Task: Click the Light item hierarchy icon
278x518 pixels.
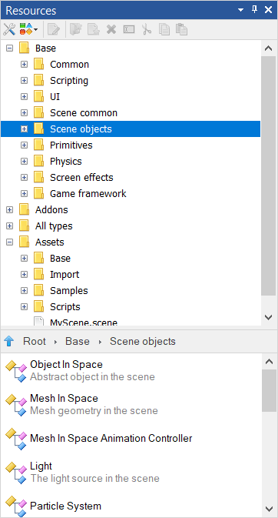Action: point(16,473)
